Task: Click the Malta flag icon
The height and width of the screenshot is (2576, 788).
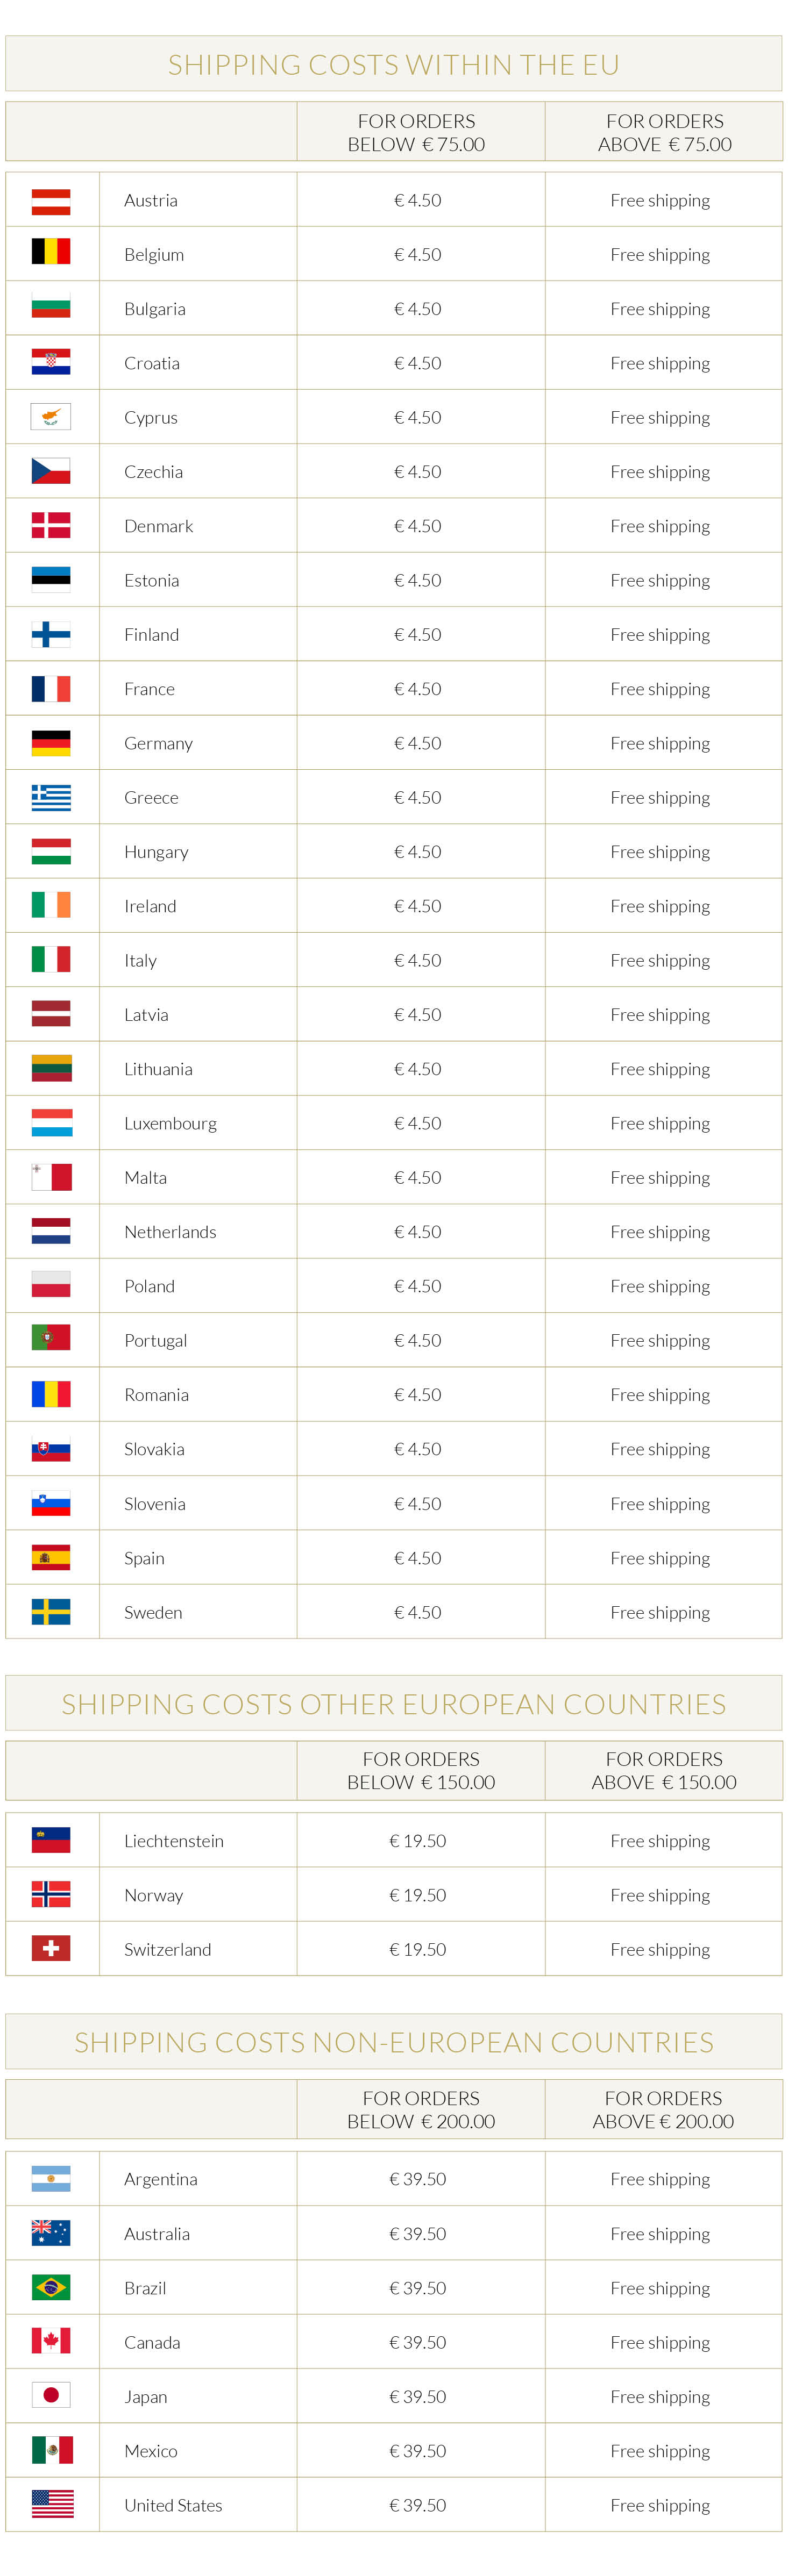Action: [51, 1178]
